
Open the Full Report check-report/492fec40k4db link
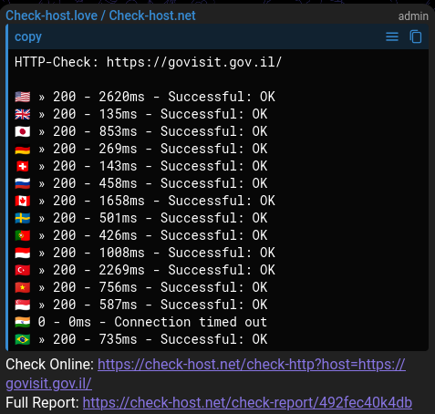[247, 403]
